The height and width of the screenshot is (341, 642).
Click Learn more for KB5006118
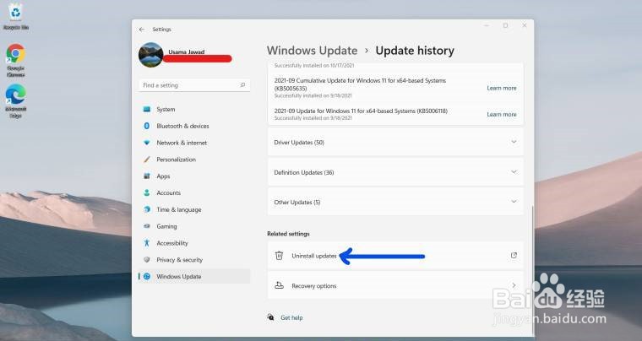[502, 115]
